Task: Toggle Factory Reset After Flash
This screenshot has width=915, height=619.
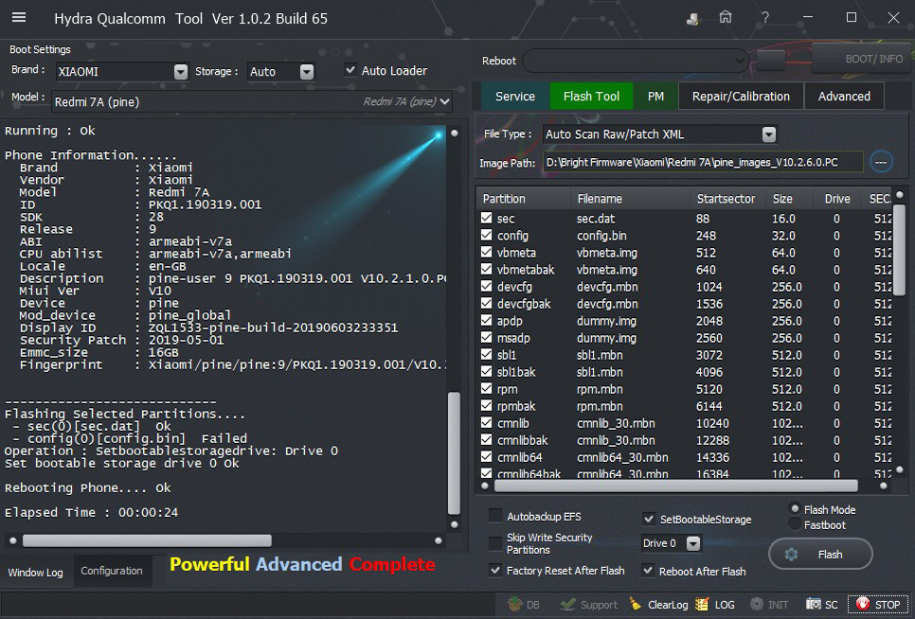Action: coord(495,570)
